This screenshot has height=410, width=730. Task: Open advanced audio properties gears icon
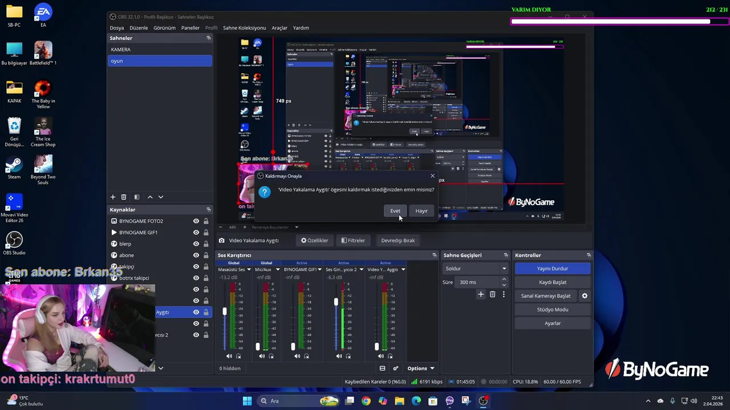[396, 368]
